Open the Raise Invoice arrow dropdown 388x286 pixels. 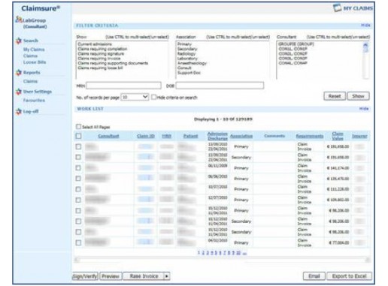tap(167, 276)
